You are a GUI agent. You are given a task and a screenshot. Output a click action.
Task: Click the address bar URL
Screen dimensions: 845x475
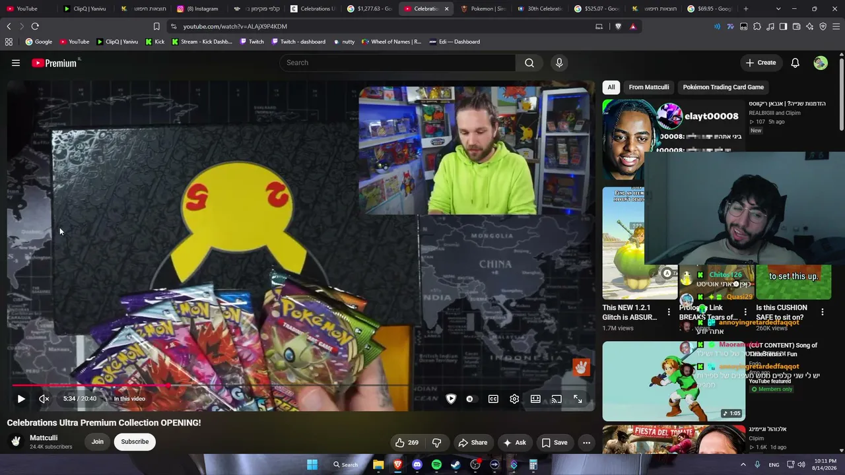coord(235,26)
